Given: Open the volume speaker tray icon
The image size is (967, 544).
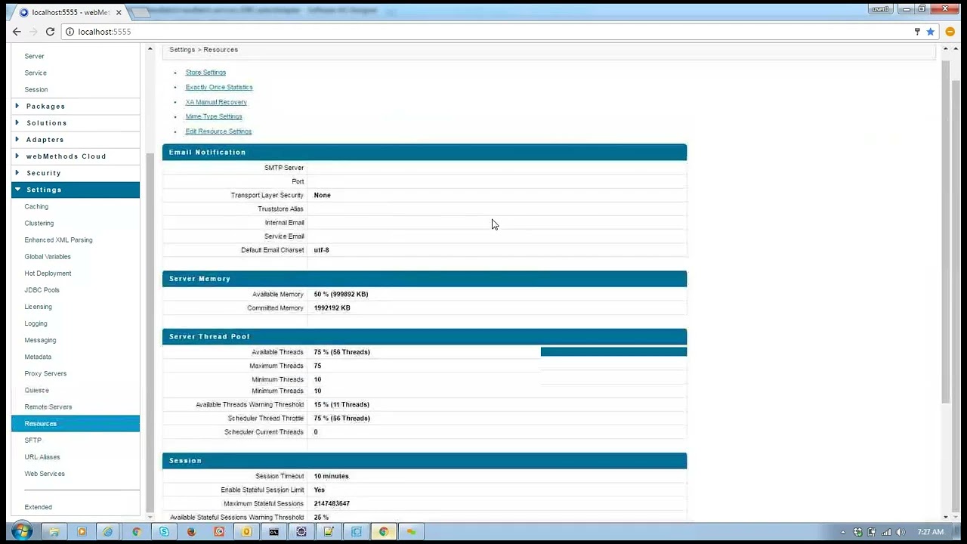Looking at the screenshot, I should (x=901, y=532).
